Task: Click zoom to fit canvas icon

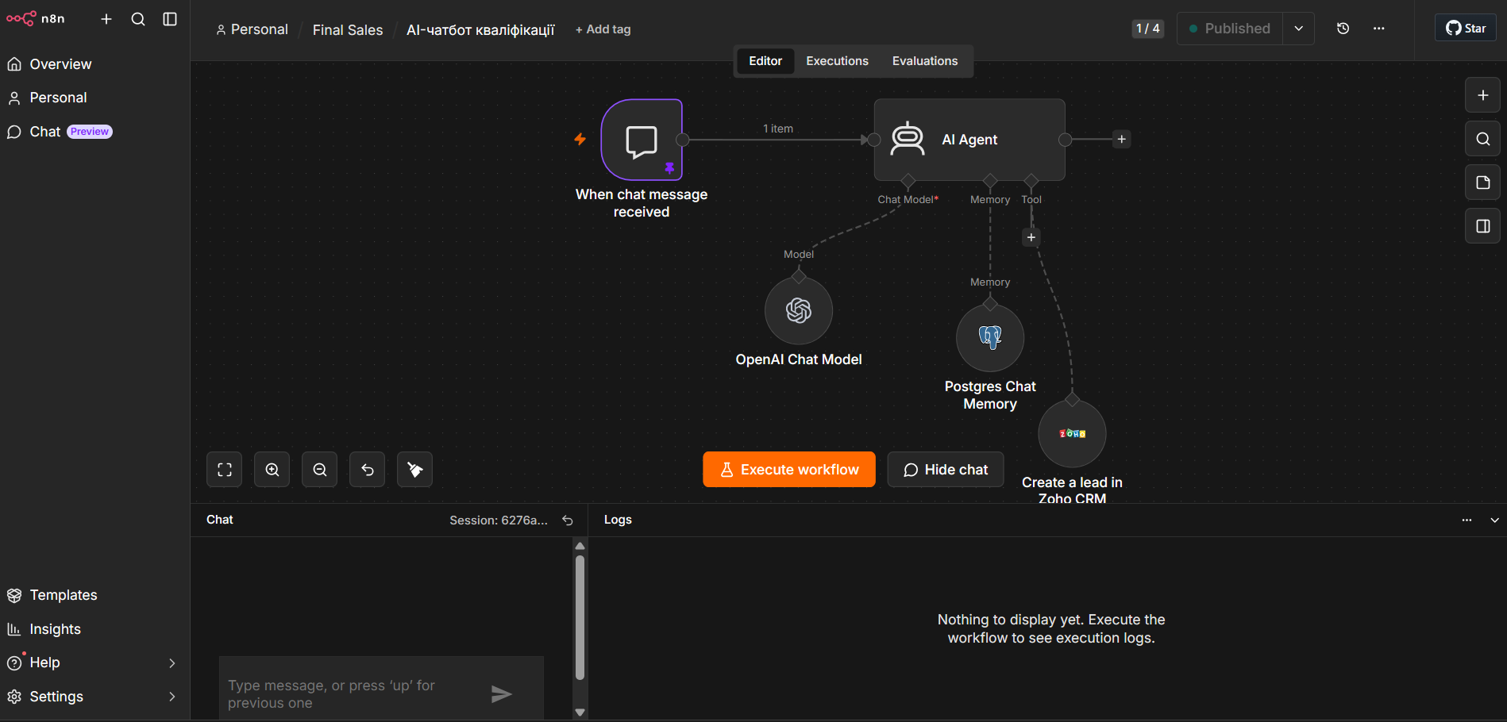Action: [225, 470]
